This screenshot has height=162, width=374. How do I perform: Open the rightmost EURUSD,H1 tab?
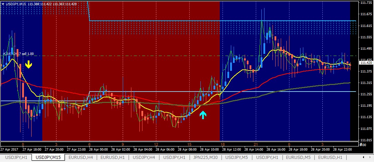pos(330,158)
